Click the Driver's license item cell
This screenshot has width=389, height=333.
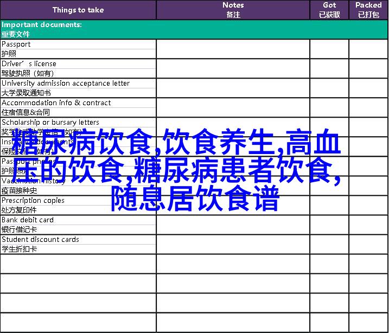78,68
